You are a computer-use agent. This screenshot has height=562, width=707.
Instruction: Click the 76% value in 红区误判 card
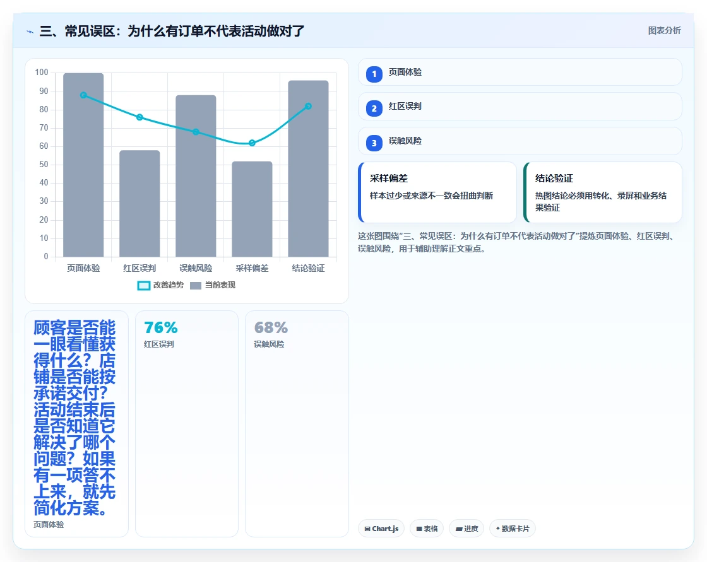[161, 327]
